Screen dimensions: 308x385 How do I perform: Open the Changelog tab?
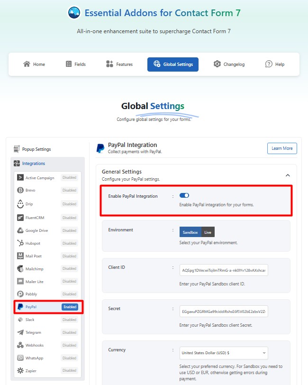(x=229, y=64)
